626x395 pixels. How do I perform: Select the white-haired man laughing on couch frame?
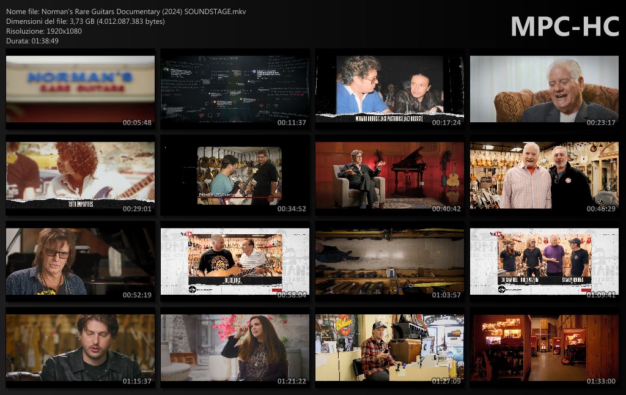pyautogui.click(x=544, y=89)
